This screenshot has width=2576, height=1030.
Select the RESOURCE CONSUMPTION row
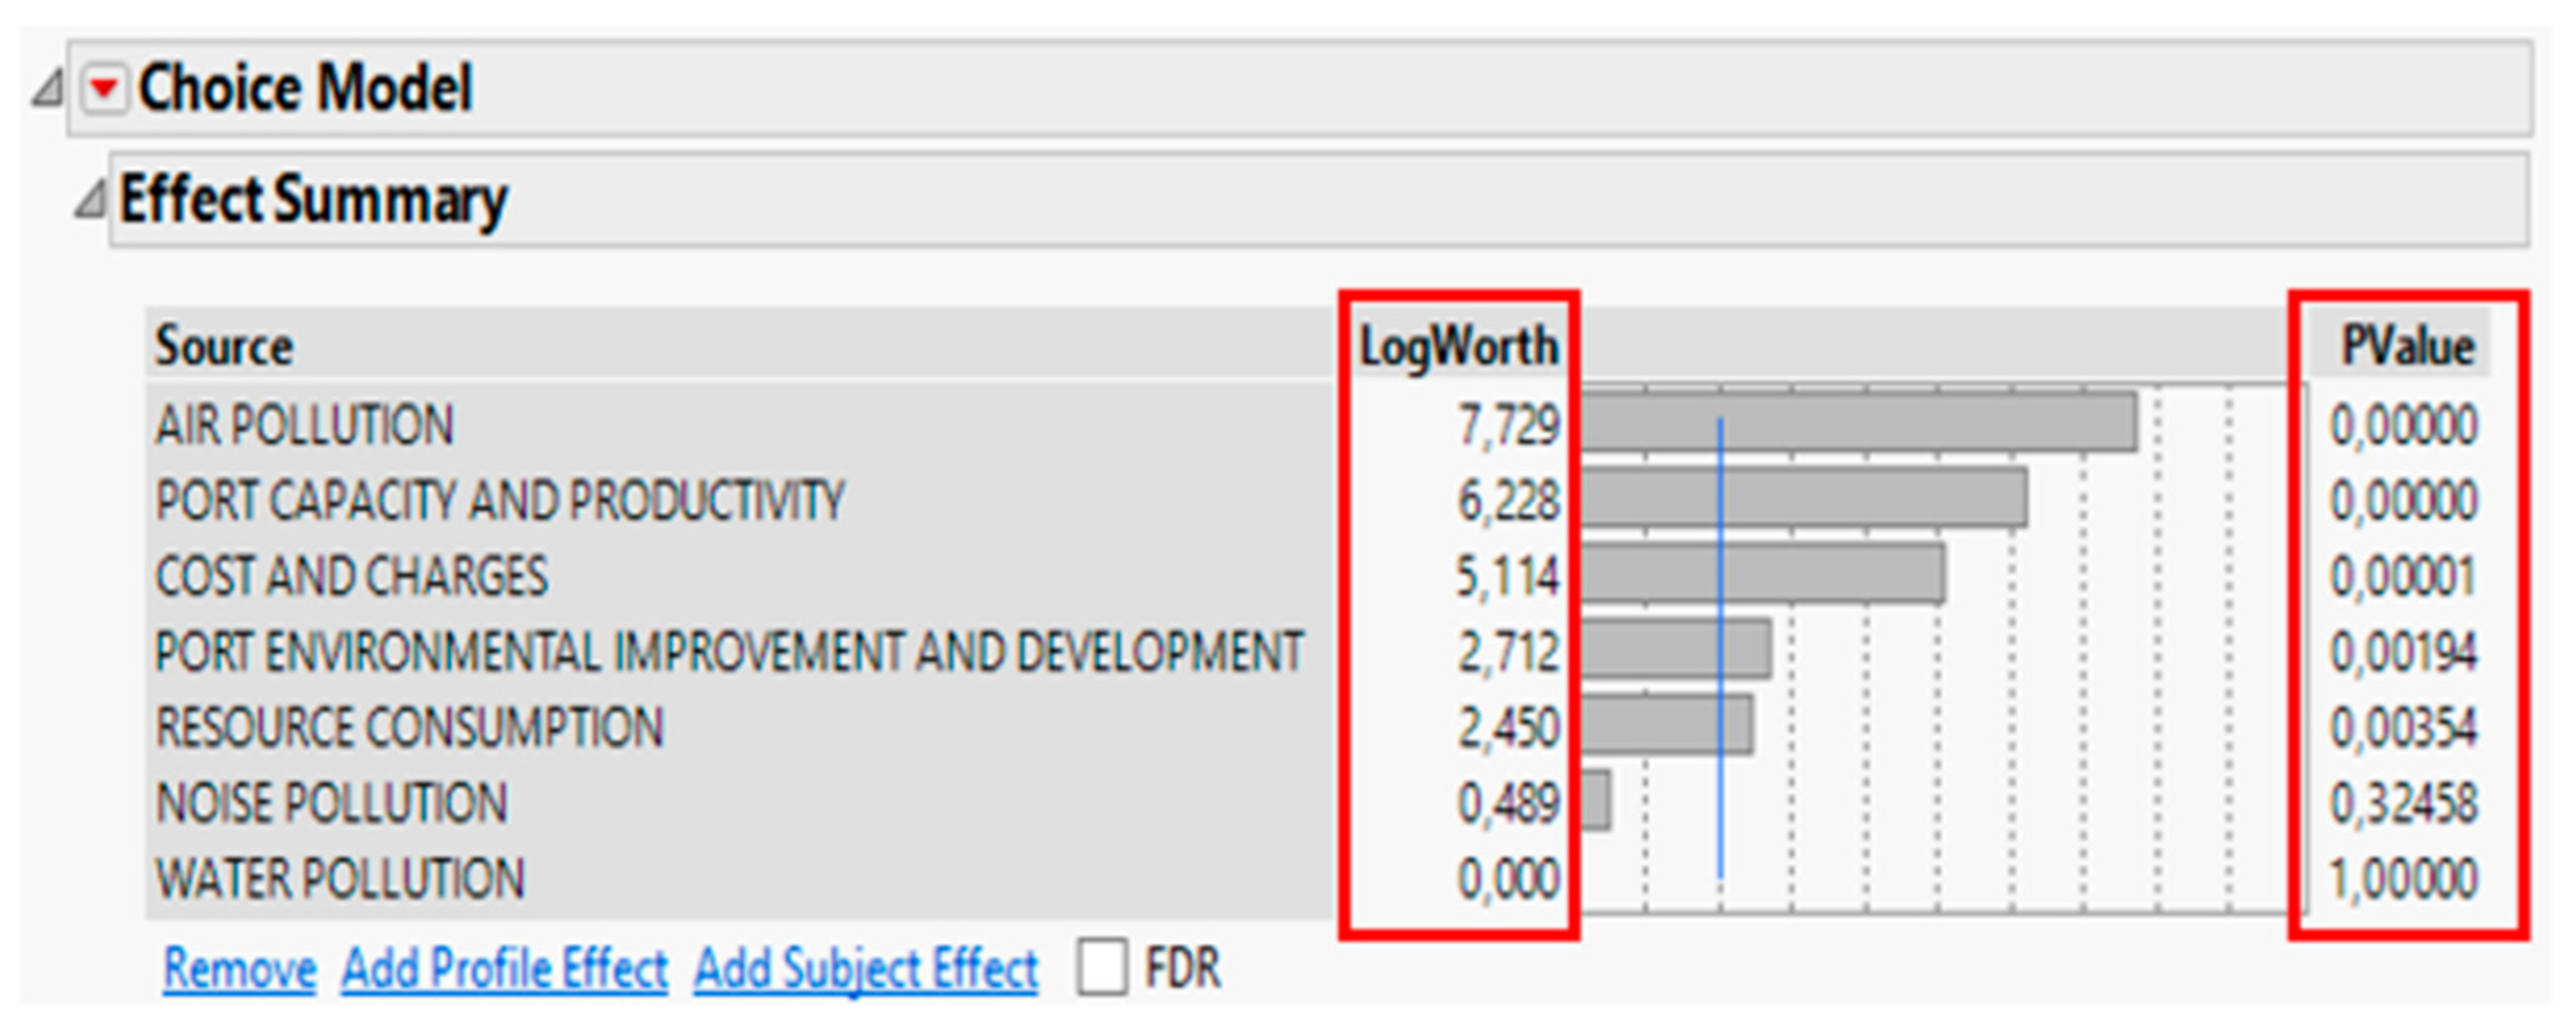click(410, 727)
